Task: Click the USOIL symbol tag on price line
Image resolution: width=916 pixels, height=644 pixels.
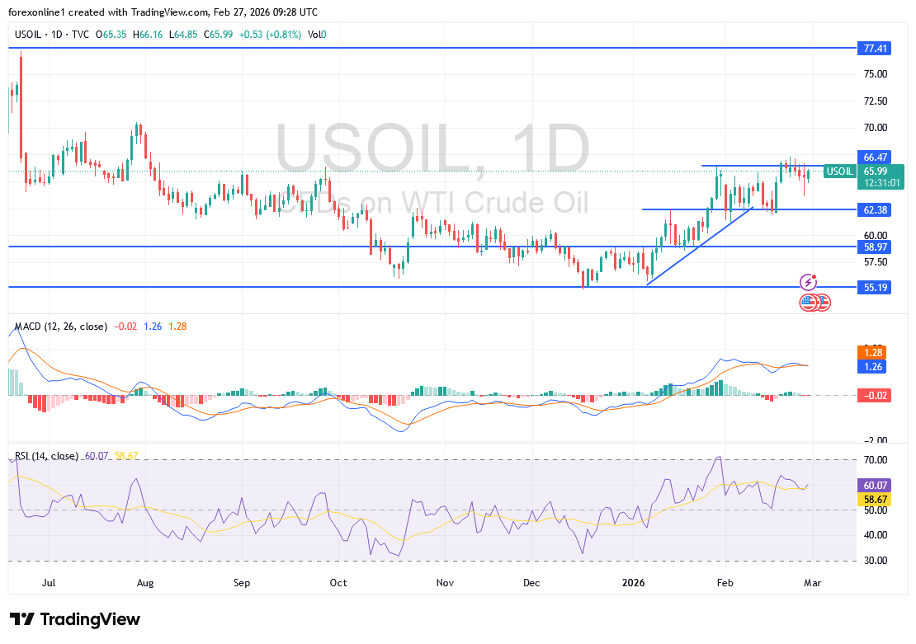Action: click(x=840, y=172)
